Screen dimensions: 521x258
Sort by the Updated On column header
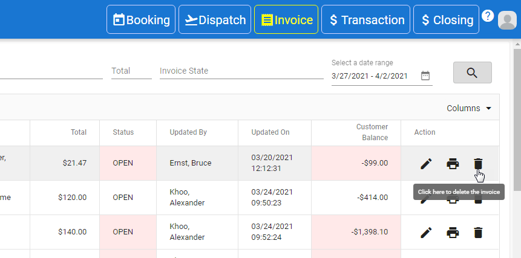click(x=270, y=132)
